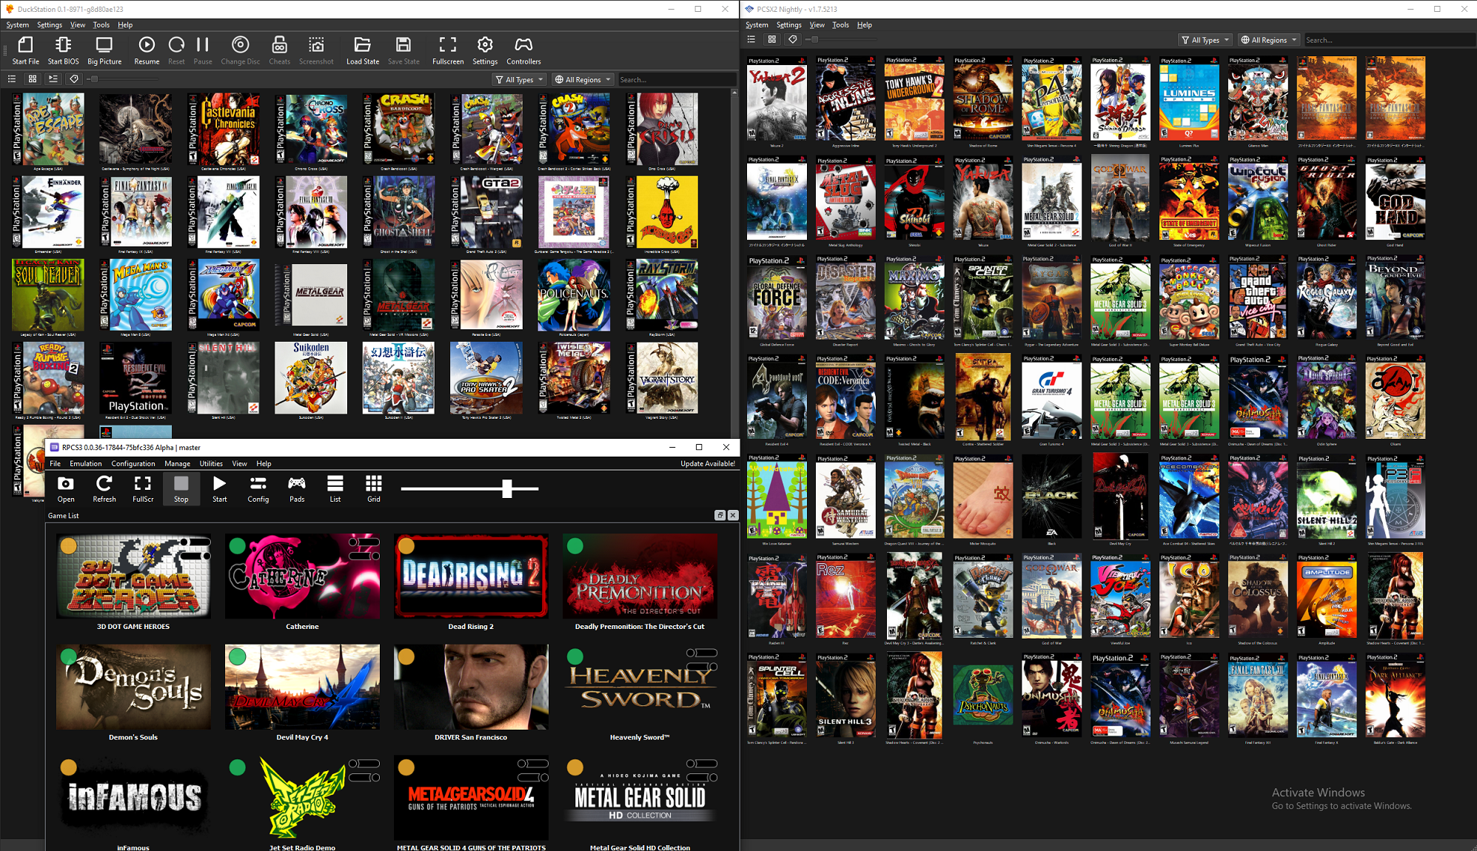This screenshot has width=1477, height=851.
Task: Click Stop button in RPCS3 toolbar
Action: coord(181,489)
